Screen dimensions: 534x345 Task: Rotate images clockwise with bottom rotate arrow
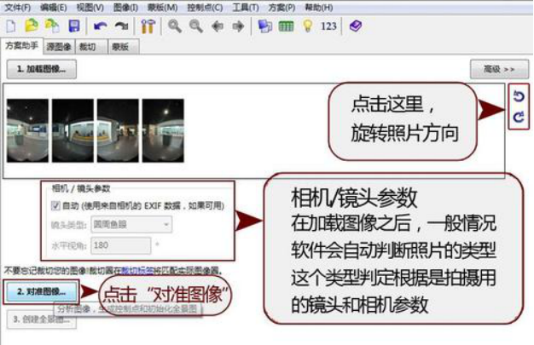click(x=519, y=118)
